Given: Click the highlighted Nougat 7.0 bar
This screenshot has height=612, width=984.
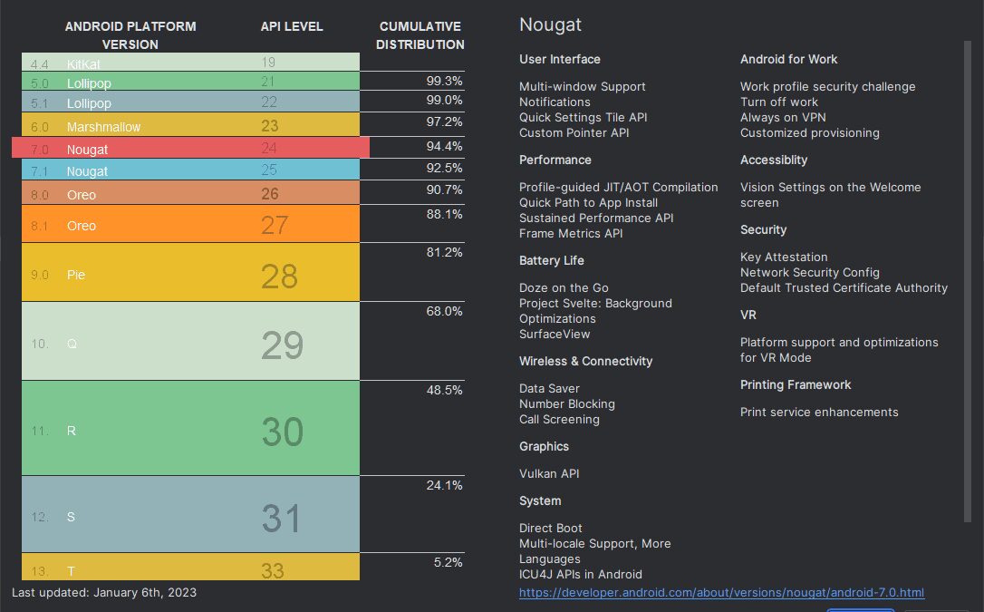Looking at the screenshot, I should (190, 146).
